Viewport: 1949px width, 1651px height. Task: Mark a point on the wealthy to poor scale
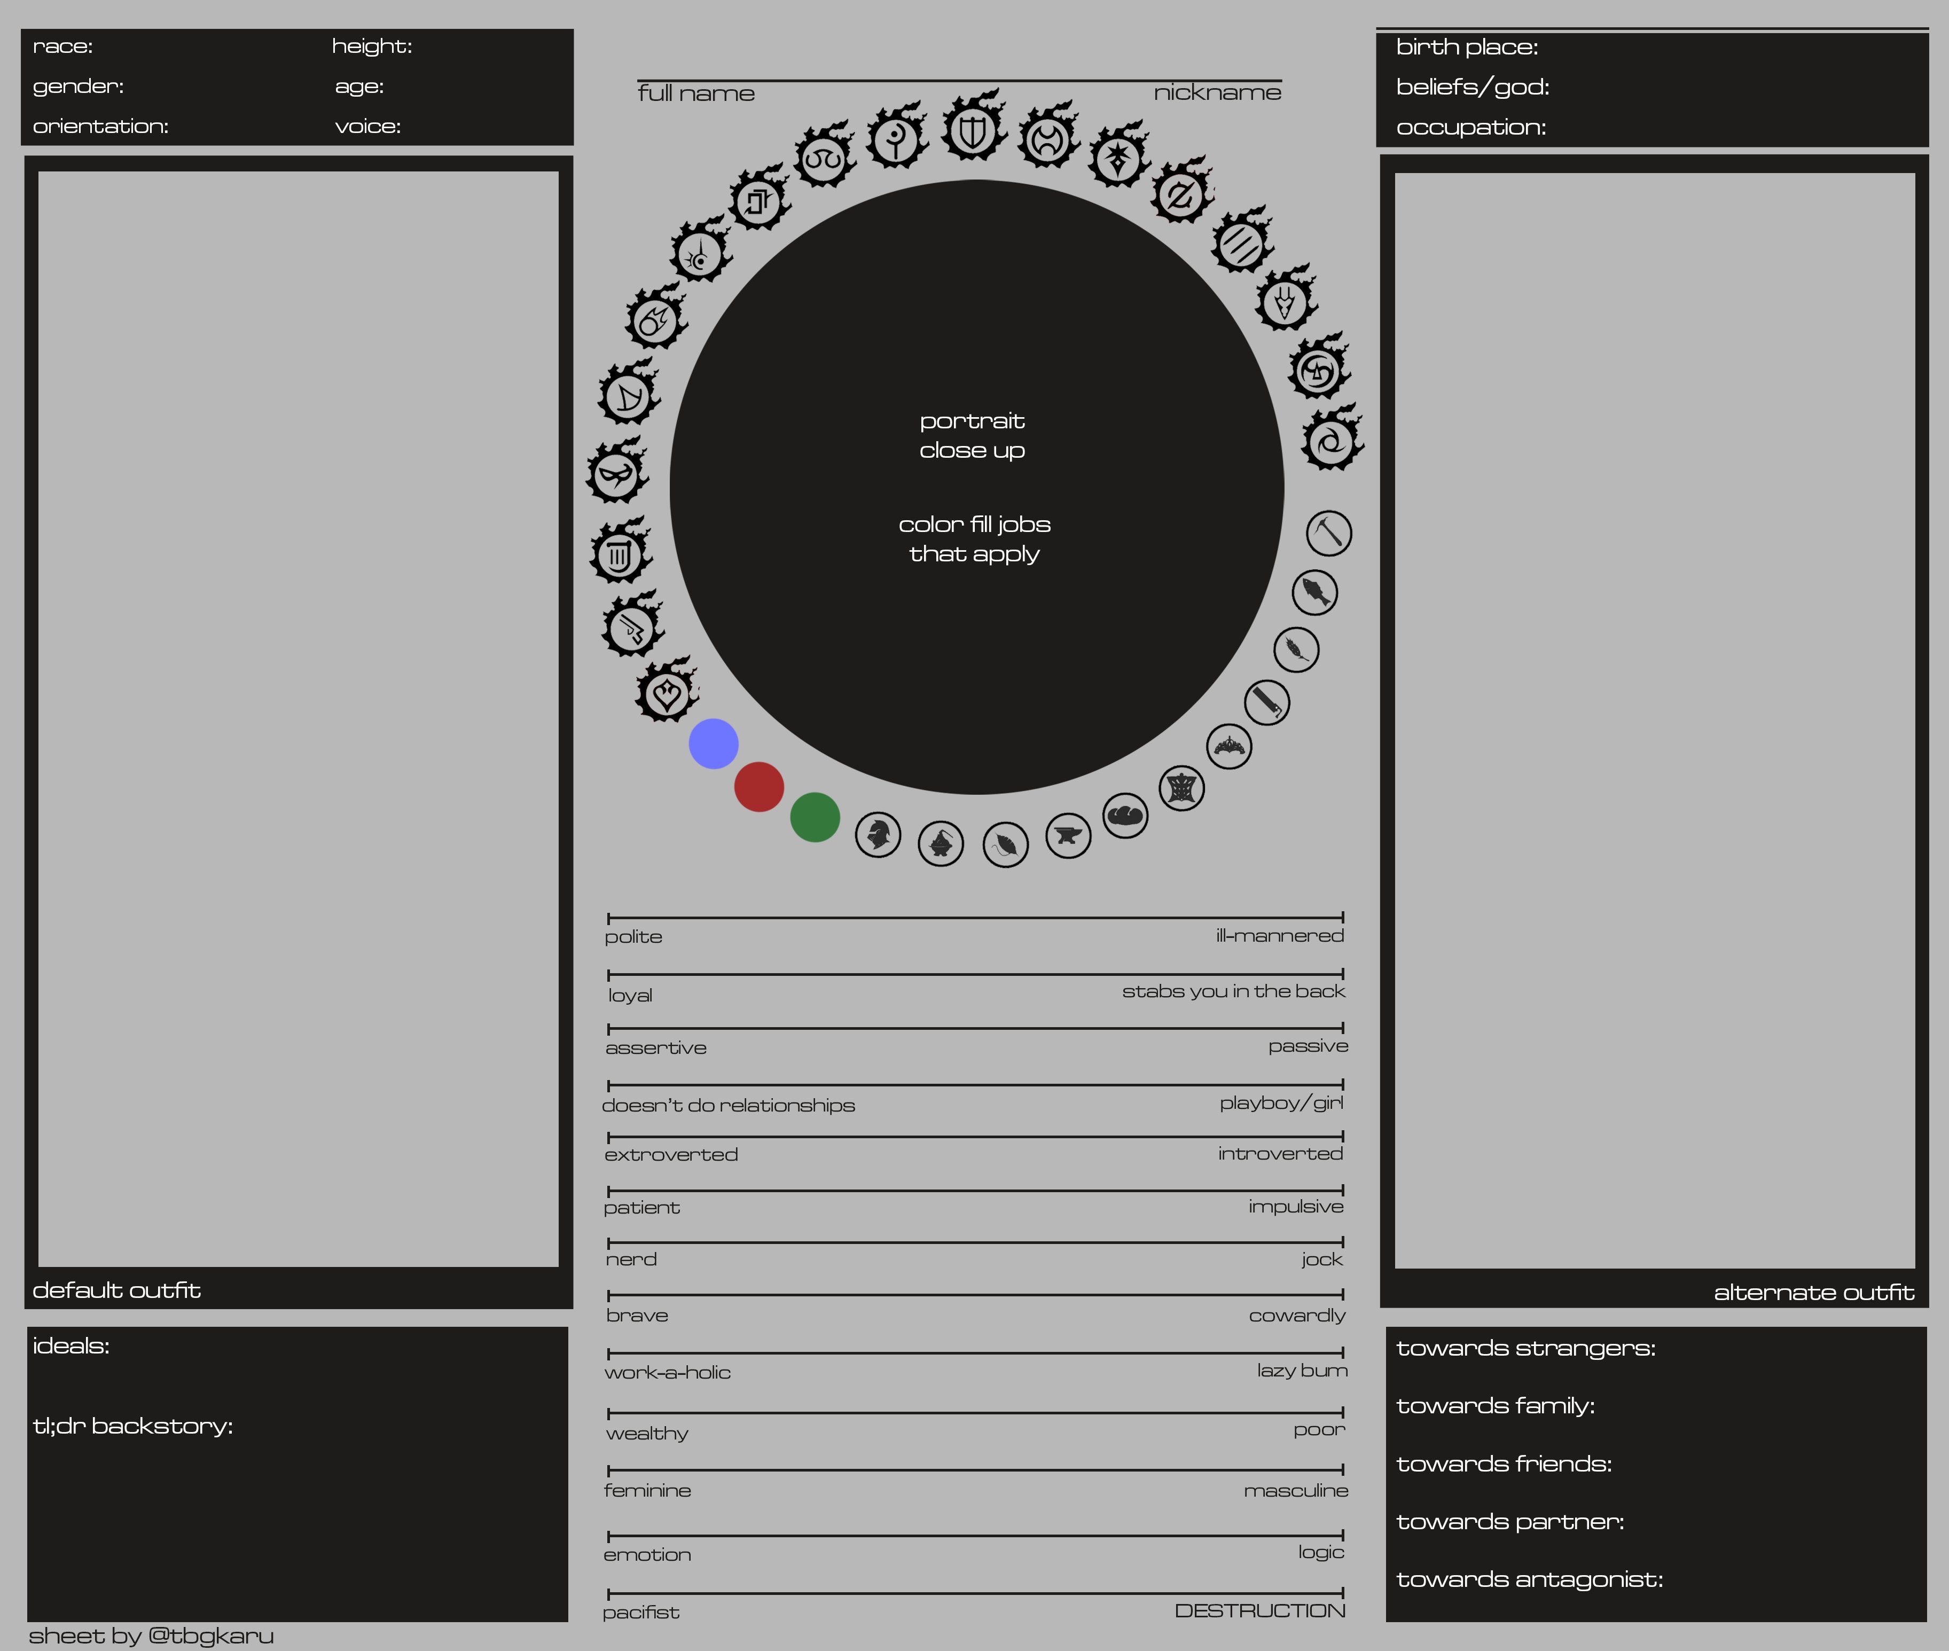976,1413
